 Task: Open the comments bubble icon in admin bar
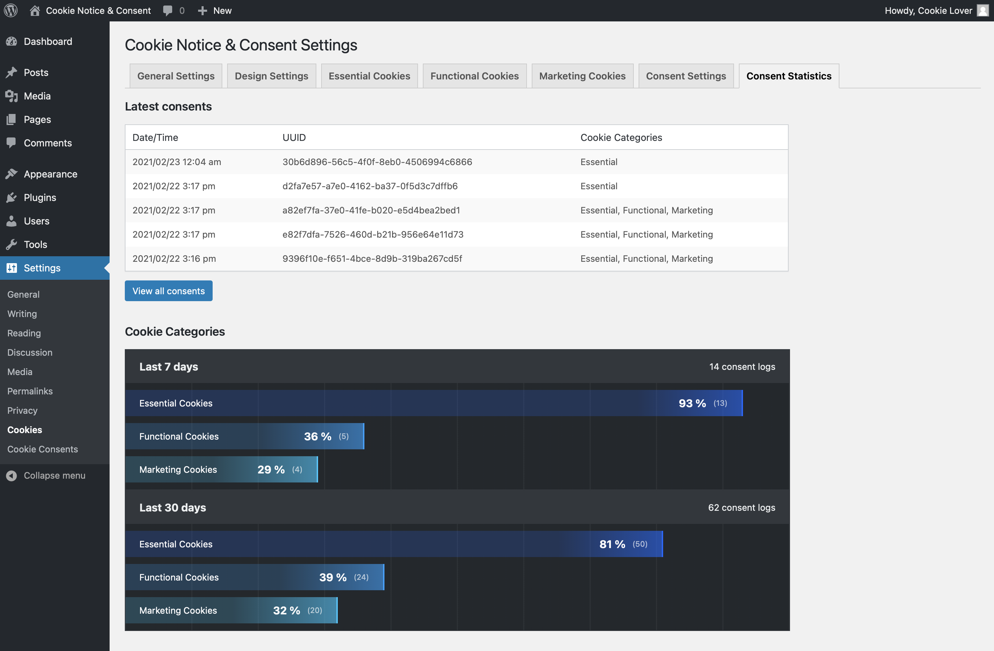coord(167,11)
